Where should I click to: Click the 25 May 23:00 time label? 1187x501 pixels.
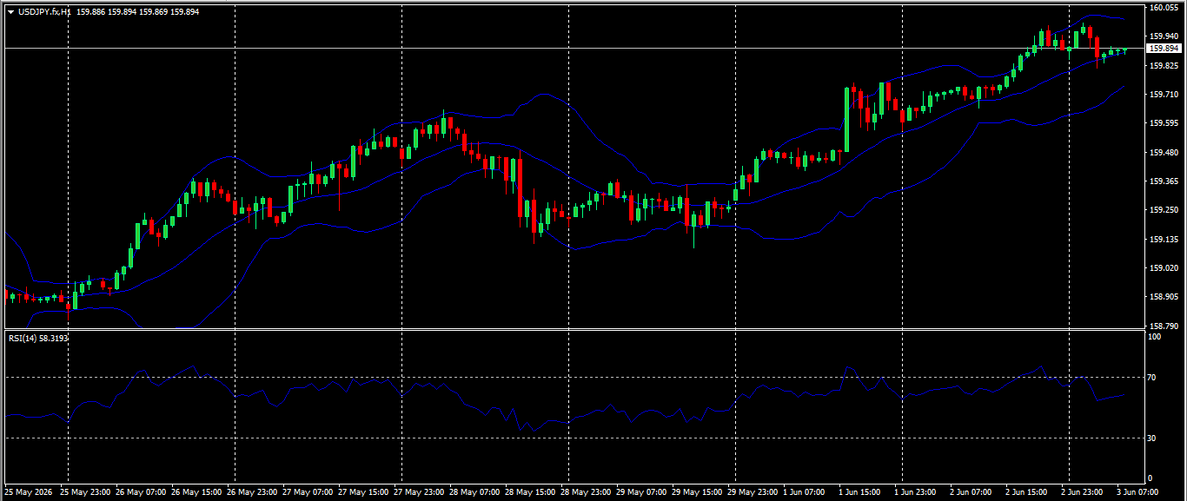85,491
